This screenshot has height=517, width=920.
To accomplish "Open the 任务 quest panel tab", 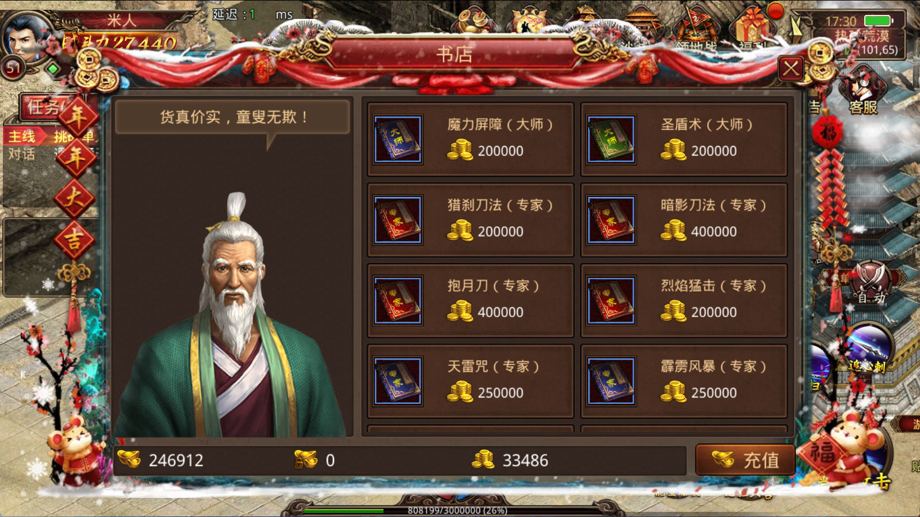I will tap(43, 107).
